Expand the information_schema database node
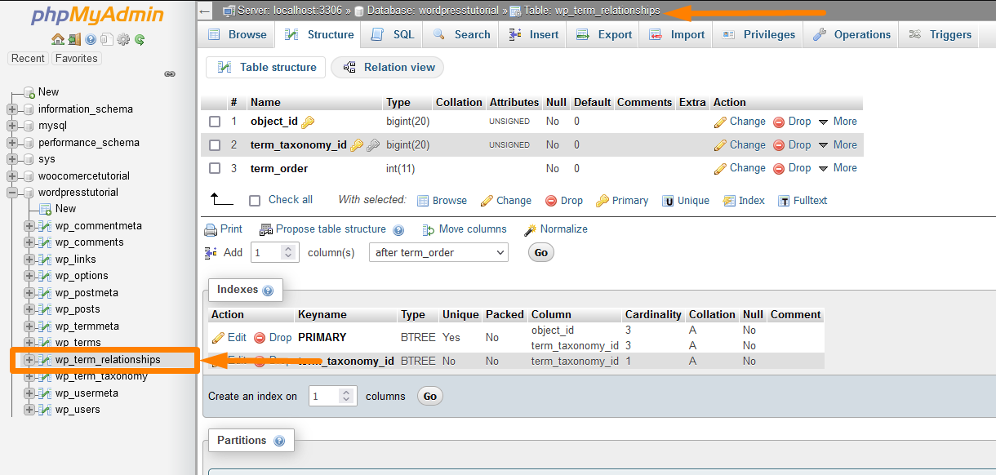Viewport: 996px width, 475px height. click(x=12, y=109)
